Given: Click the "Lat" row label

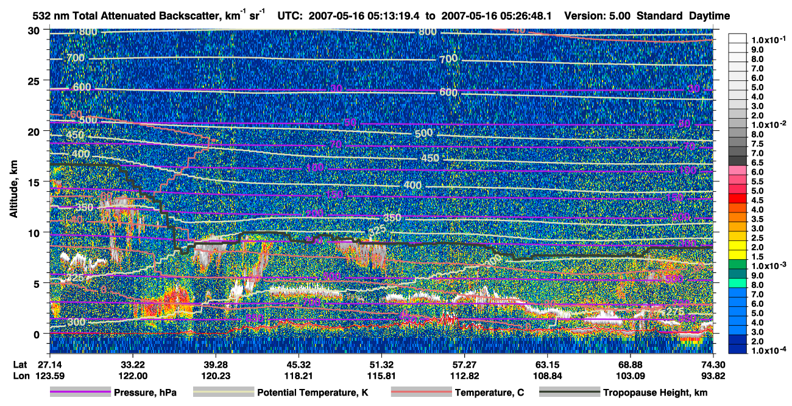Looking at the screenshot, I should pyautogui.click(x=20, y=364).
